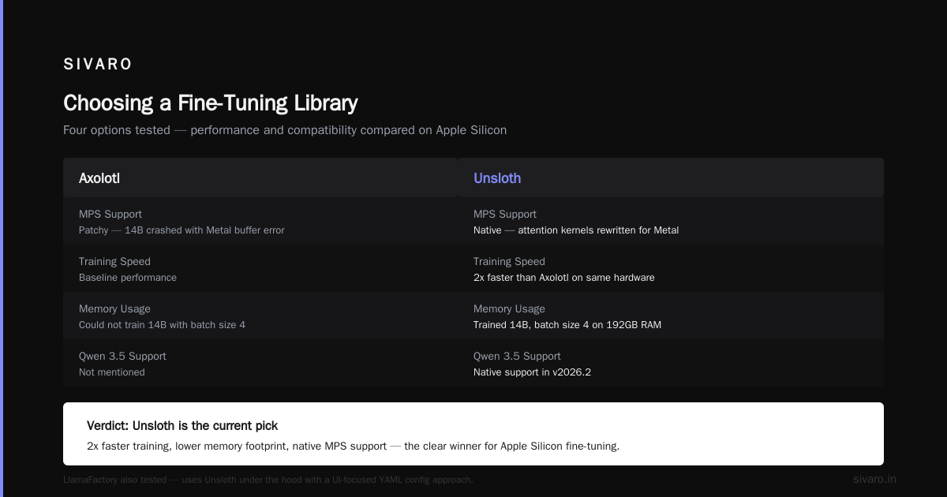This screenshot has width=947, height=497.
Task: Click the 'Choosing a Fine-Tuning Library' heading
Action: tap(211, 103)
